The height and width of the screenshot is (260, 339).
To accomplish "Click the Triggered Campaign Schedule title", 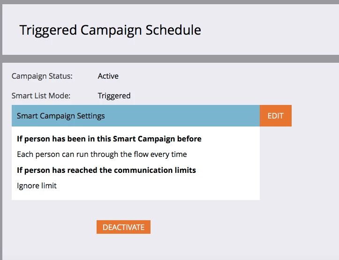I will [110, 30].
